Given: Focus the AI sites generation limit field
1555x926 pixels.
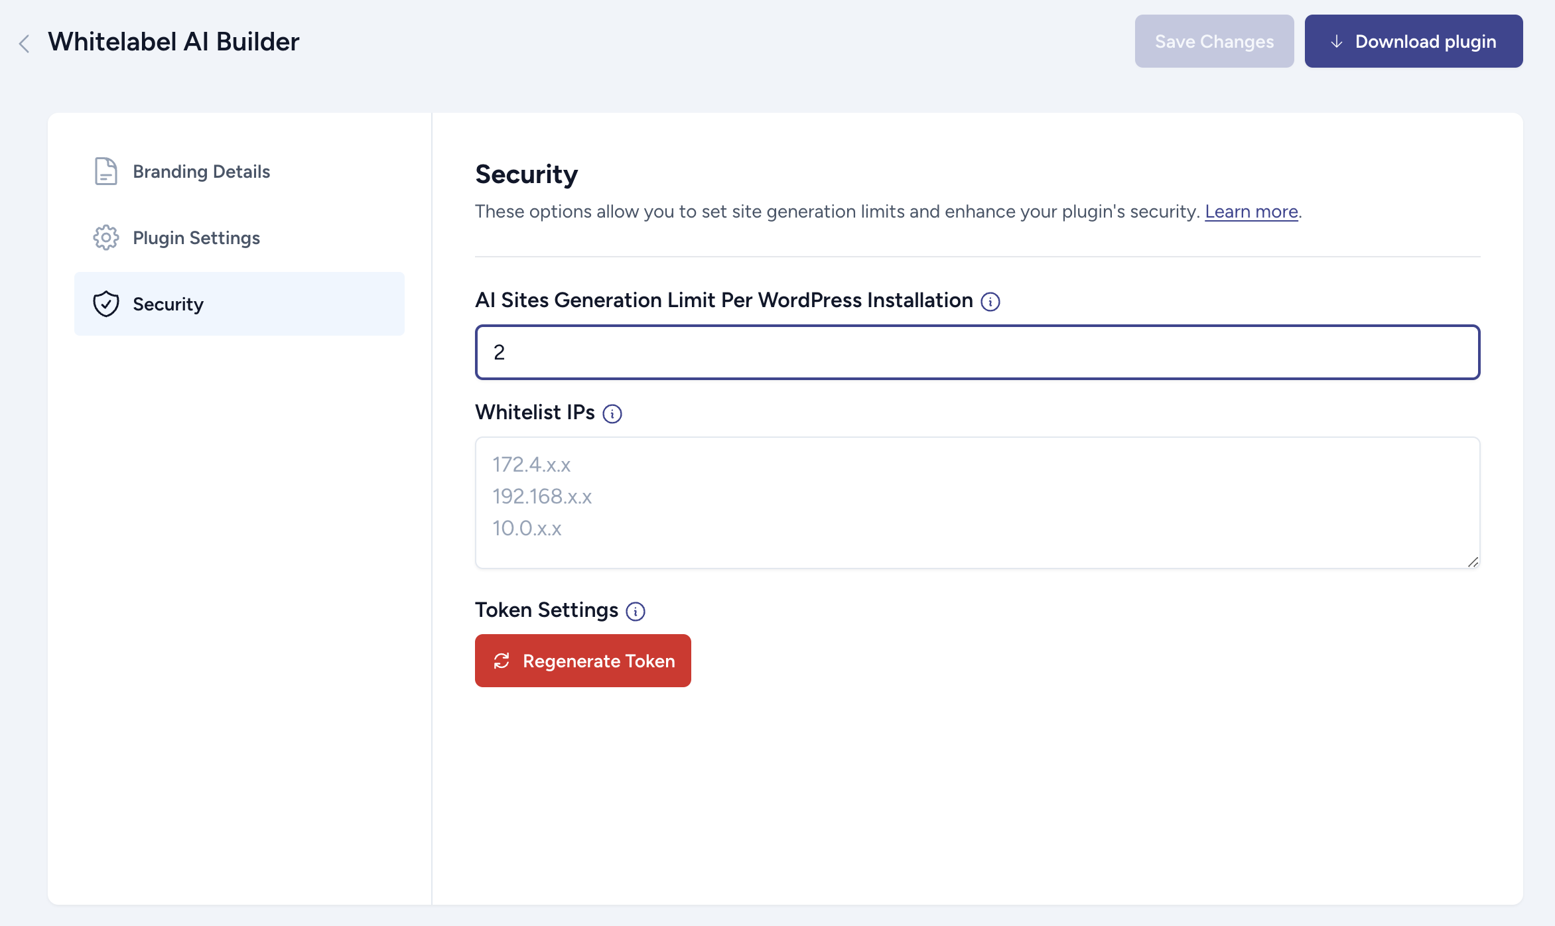Looking at the screenshot, I should [x=977, y=352].
